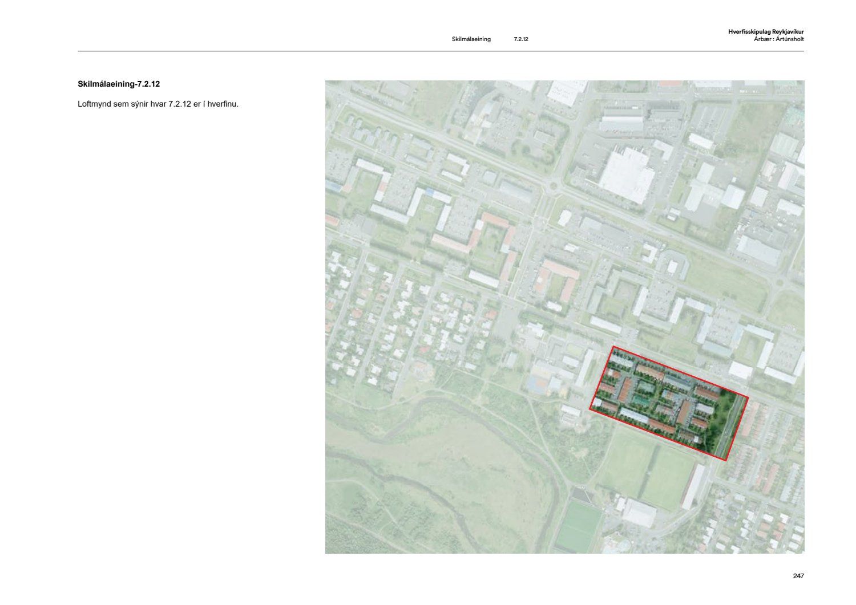Click the Hverfisskipulag Reykjavíkur header title
This screenshot has width=856, height=605.
[x=766, y=32]
